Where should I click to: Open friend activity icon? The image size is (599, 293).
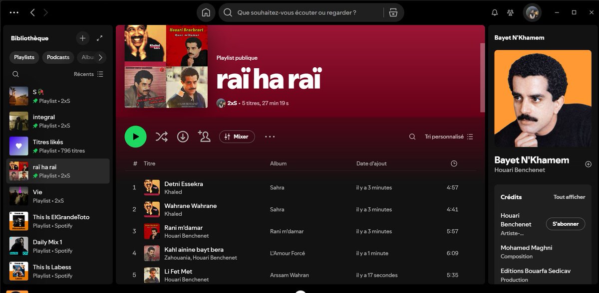click(x=510, y=12)
